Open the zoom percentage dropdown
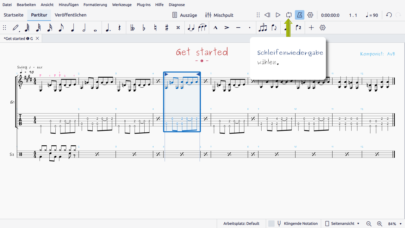This screenshot has width=405, height=228. click(395, 224)
